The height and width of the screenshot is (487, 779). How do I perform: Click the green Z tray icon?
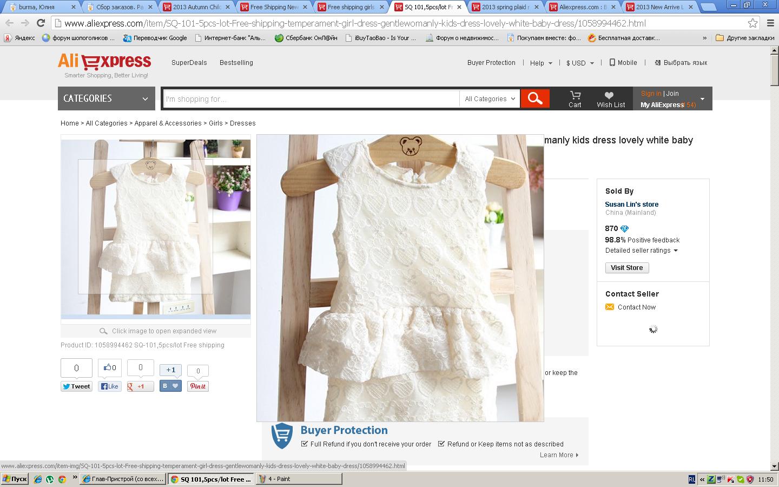(x=711, y=479)
